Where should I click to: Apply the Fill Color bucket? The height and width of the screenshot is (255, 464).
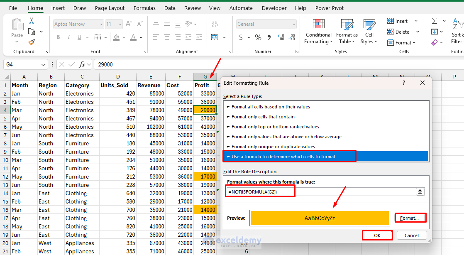click(x=116, y=37)
